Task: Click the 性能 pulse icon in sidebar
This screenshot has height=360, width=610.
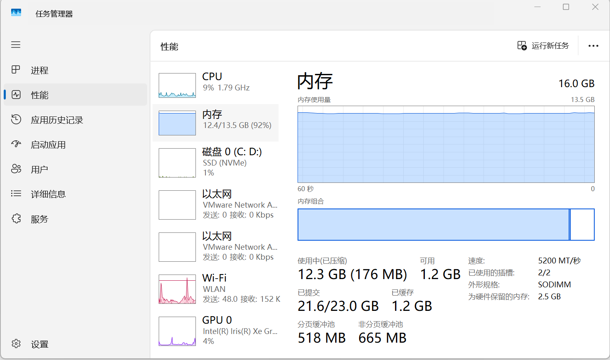Action: tap(16, 95)
